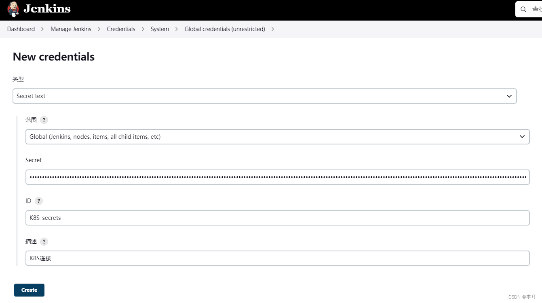Open System breadcrumb
Screen dimensions: 542x303
click(x=160, y=29)
